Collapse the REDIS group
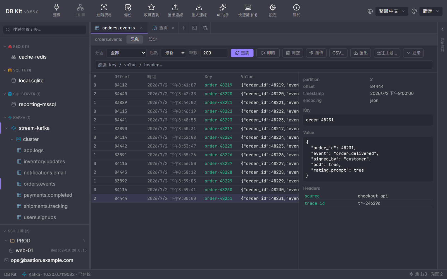447x279 pixels. click(5, 47)
